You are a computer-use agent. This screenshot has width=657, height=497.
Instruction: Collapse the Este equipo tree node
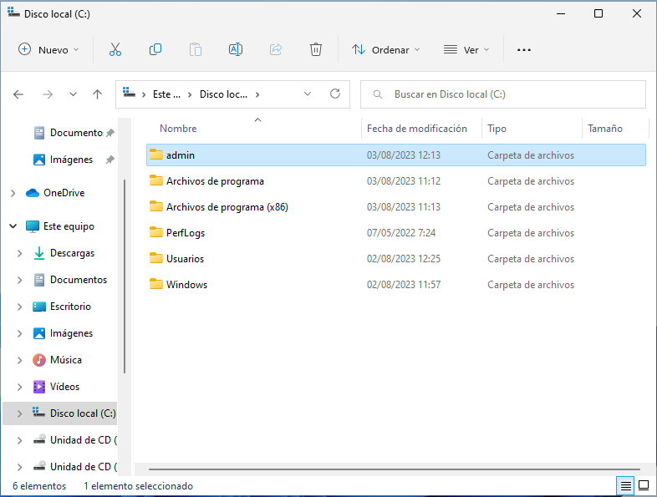tap(13, 226)
